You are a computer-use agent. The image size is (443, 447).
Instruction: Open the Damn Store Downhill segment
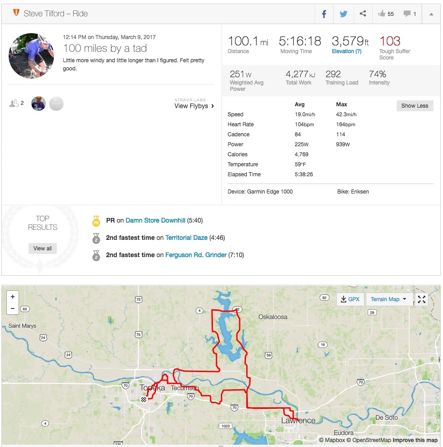pyautogui.click(x=155, y=220)
